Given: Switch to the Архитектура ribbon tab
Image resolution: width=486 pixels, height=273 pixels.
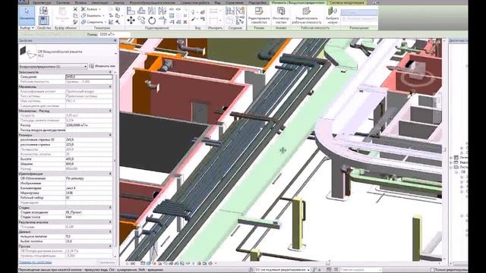Looking at the screenshot, I should click(43, 2).
